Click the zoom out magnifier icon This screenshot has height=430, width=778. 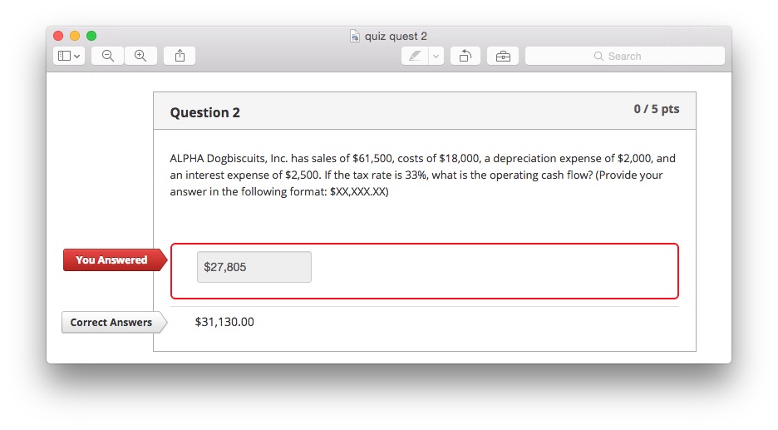[107, 56]
